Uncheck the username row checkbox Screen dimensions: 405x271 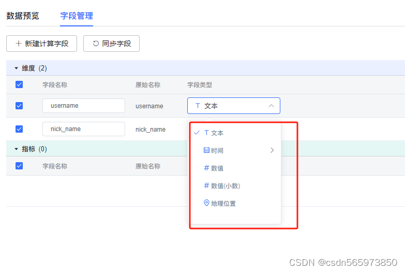pyautogui.click(x=19, y=106)
